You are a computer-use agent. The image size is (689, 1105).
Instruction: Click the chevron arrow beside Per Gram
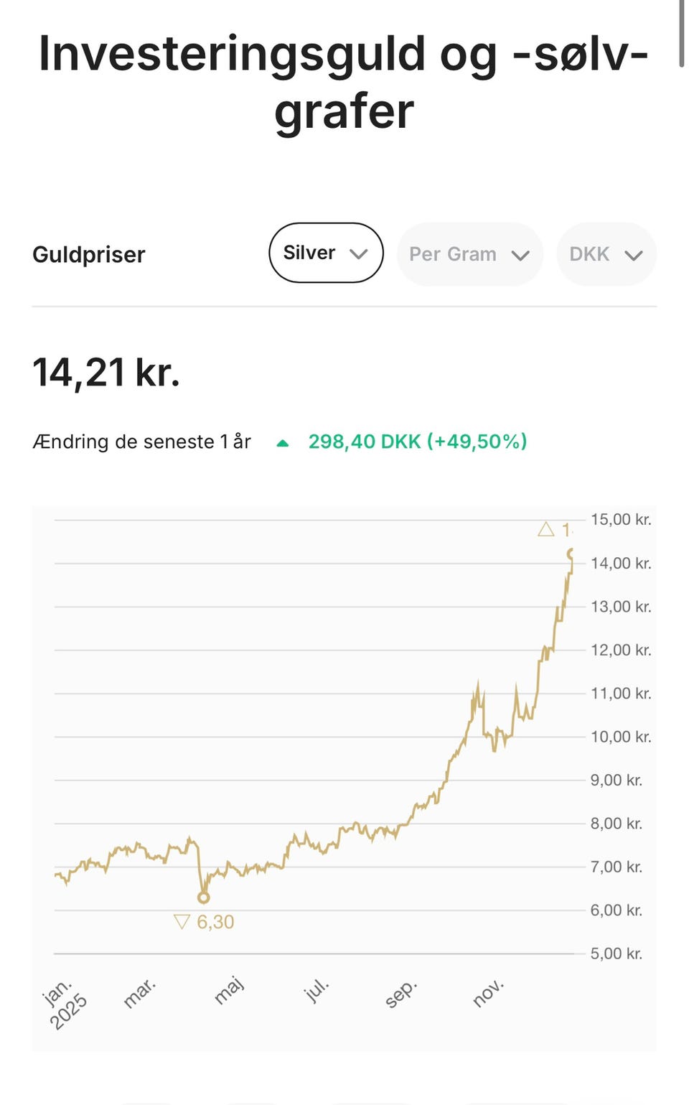[520, 256]
